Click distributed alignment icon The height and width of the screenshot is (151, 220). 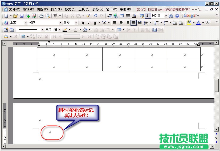[x=140, y=23]
